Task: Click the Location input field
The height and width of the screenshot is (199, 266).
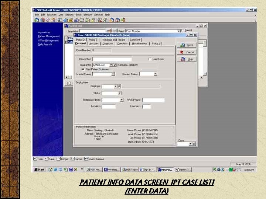Action: pos(109,107)
